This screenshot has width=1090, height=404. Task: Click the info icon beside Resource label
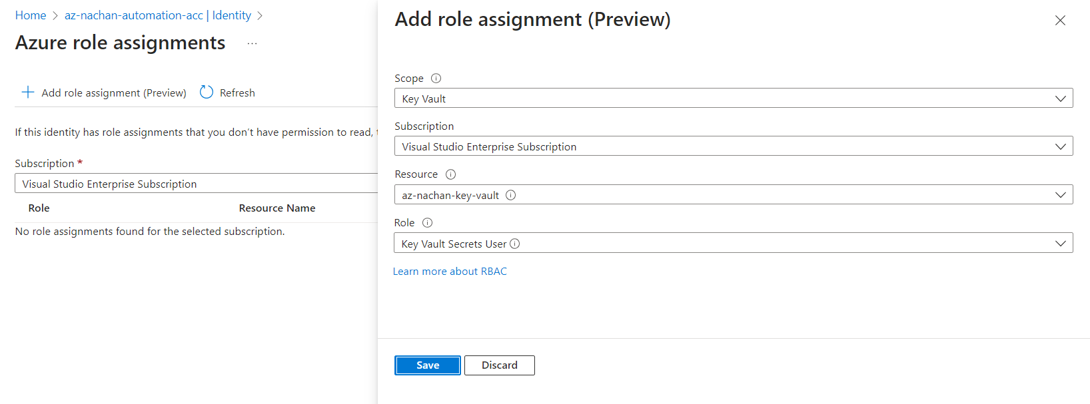click(x=450, y=174)
